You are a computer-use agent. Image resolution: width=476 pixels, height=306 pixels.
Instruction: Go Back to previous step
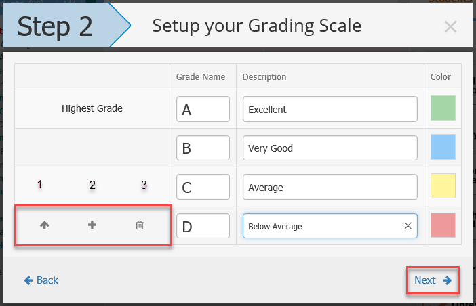point(41,280)
